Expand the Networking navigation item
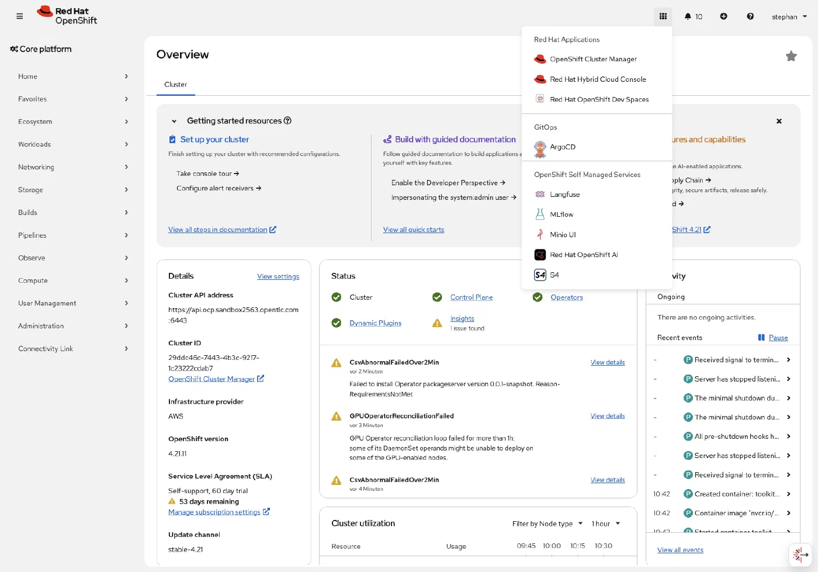Screen dimensions: 818x572 pyautogui.click(x=73, y=167)
